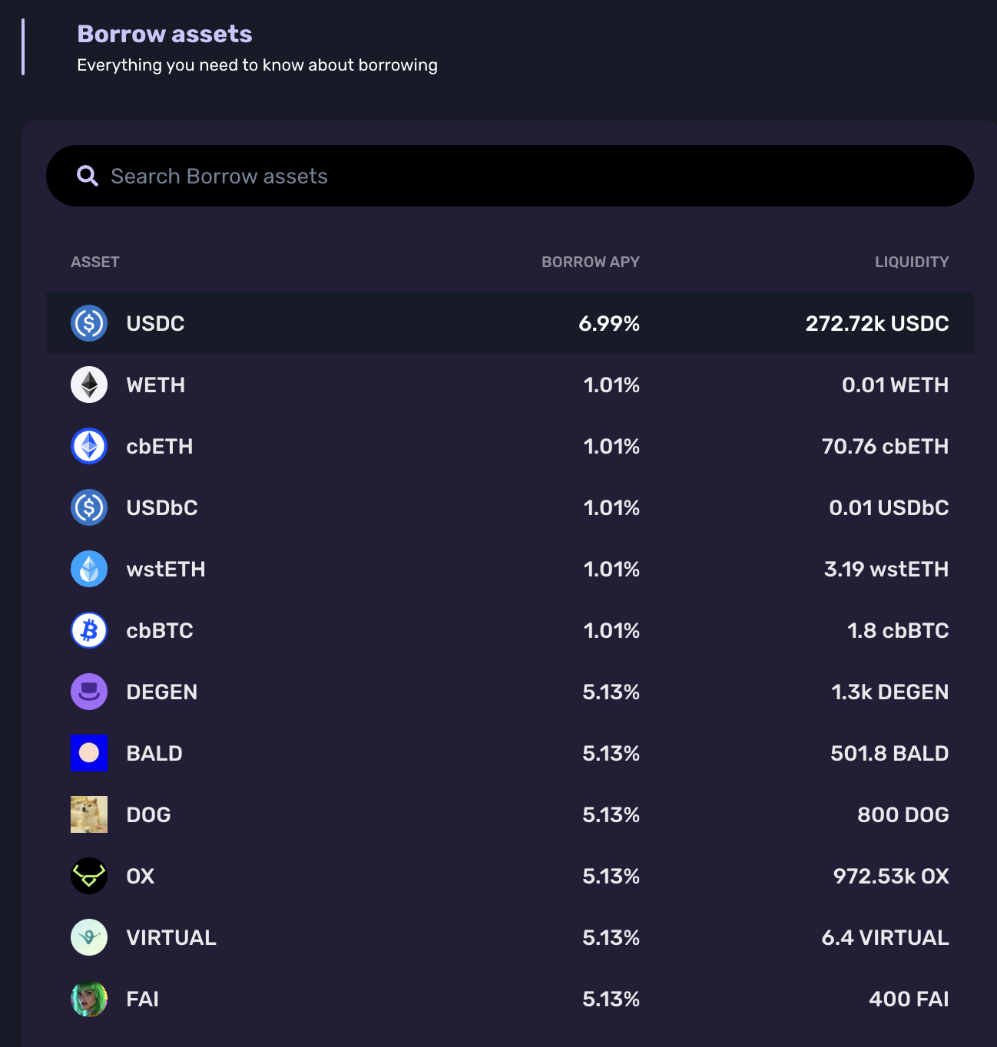Viewport: 997px width, 1047px height.
Task: Open the USDC row showing 6.99% APY
Action: (509, 323)
